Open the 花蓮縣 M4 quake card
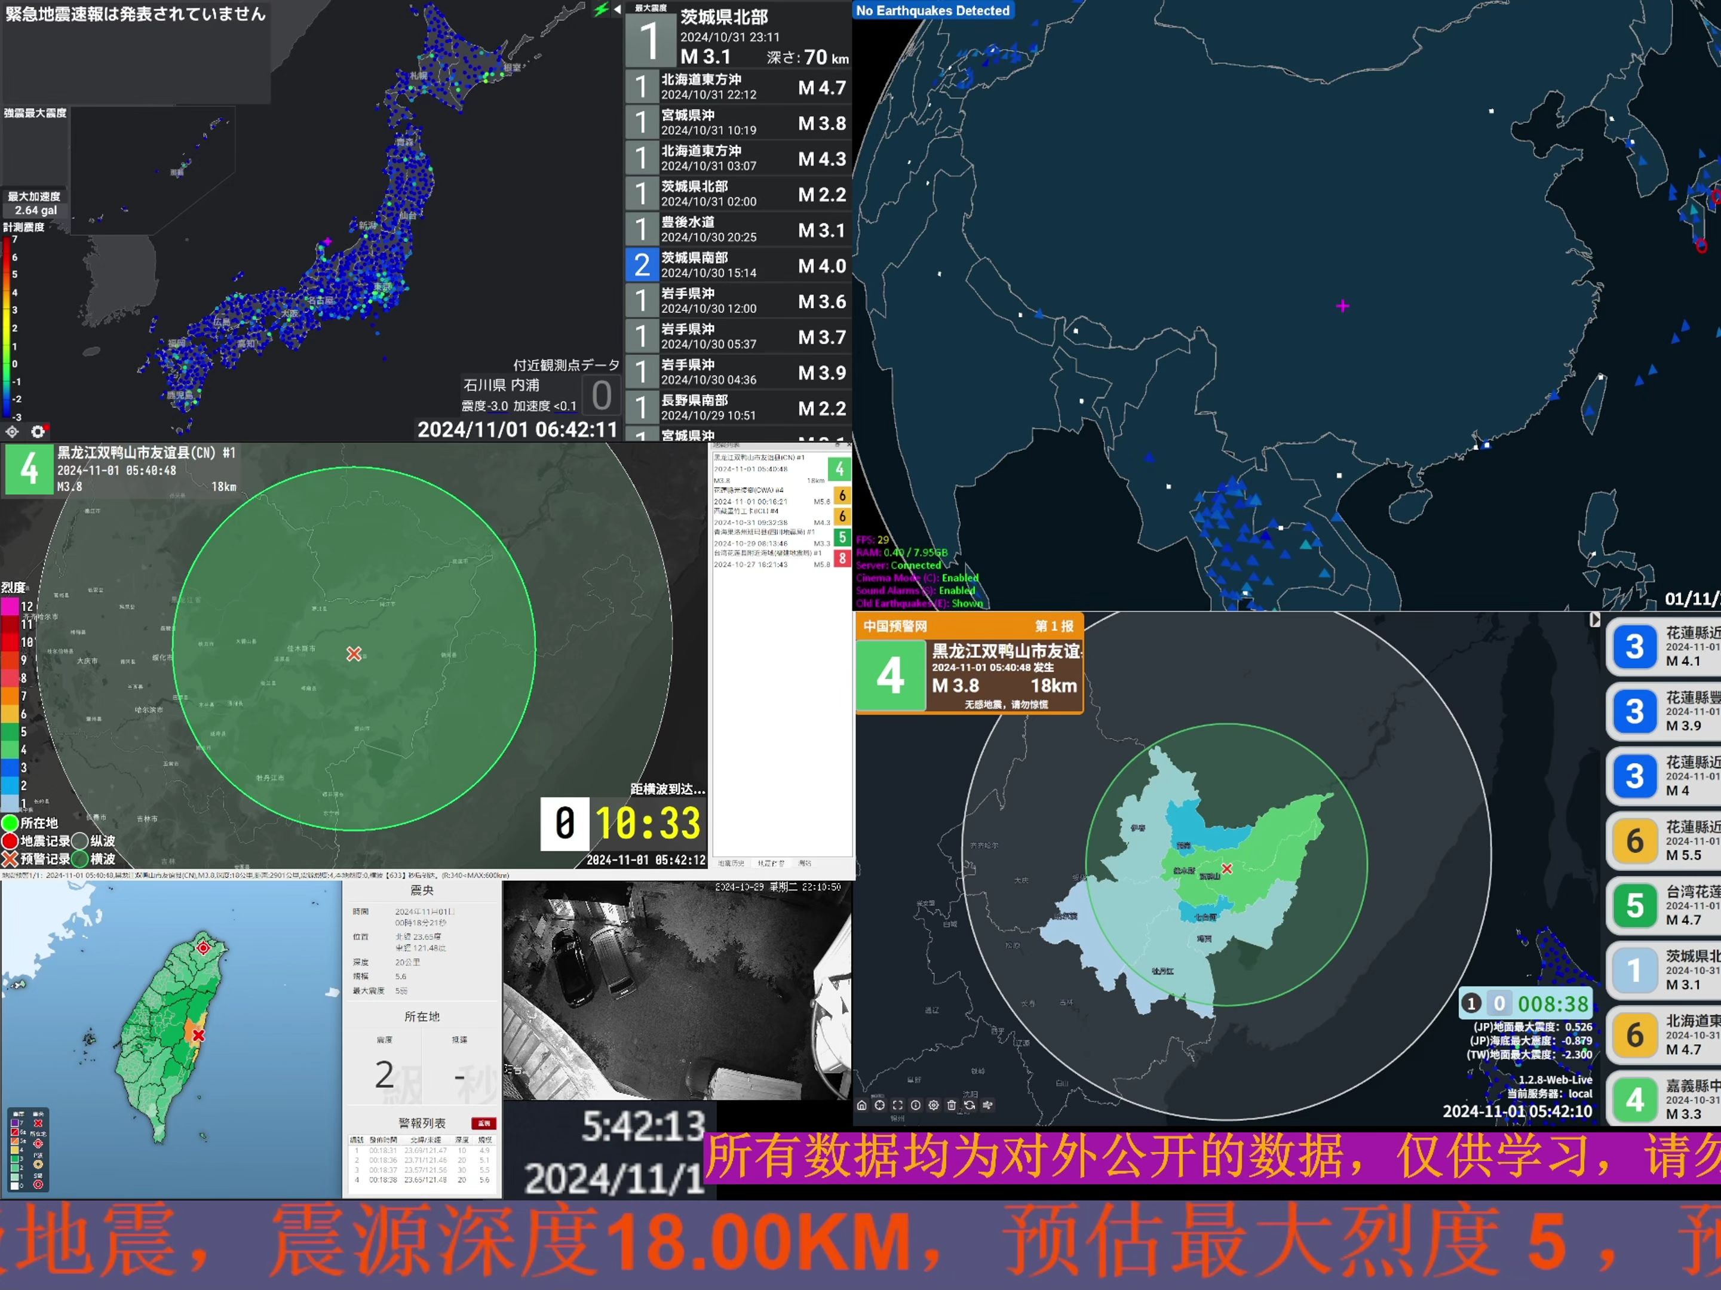Viewport: 1721px width, 1290px height. 1664,776
